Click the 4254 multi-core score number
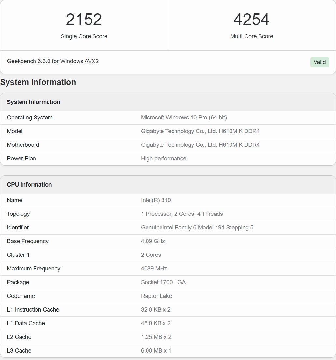Viewport: 336px width, 360px height. [x=251, y=20]
